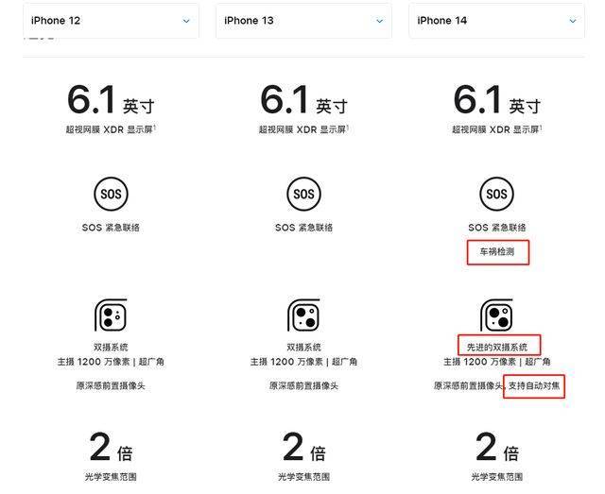Click the 支持自动对焦 highlighted text
This screenshot has height=494, width=605.
click(534, 385)
